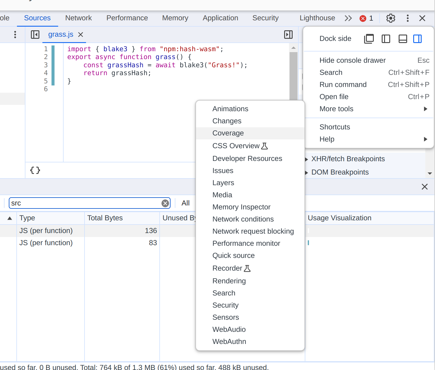Open Shortcuts from the menu
The width and height of the screenshot is (435, 370).
(x=369, y=127)
